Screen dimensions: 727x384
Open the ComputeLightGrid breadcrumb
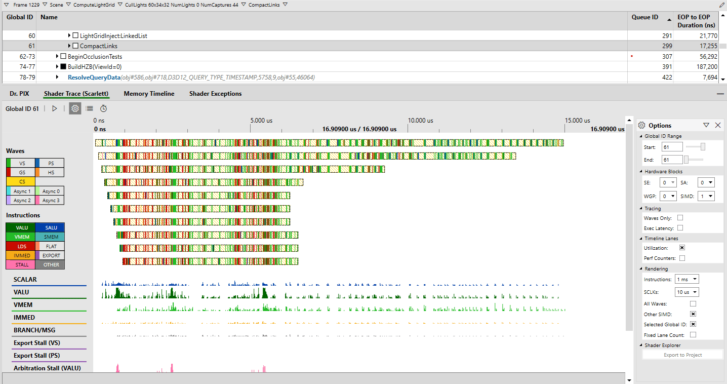pyautogui.click(x=94, y=5)
